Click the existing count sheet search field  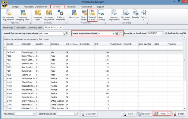pyautogui.click(x=51, y=33)
